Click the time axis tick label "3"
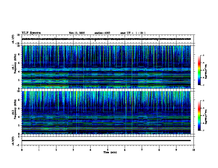Image resolution: width=218 pixels, height=168 pixels. (73, 150)
